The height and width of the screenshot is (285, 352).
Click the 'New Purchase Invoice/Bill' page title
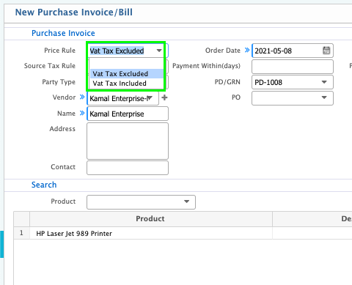pyautogui.click(x=74, y=12)
